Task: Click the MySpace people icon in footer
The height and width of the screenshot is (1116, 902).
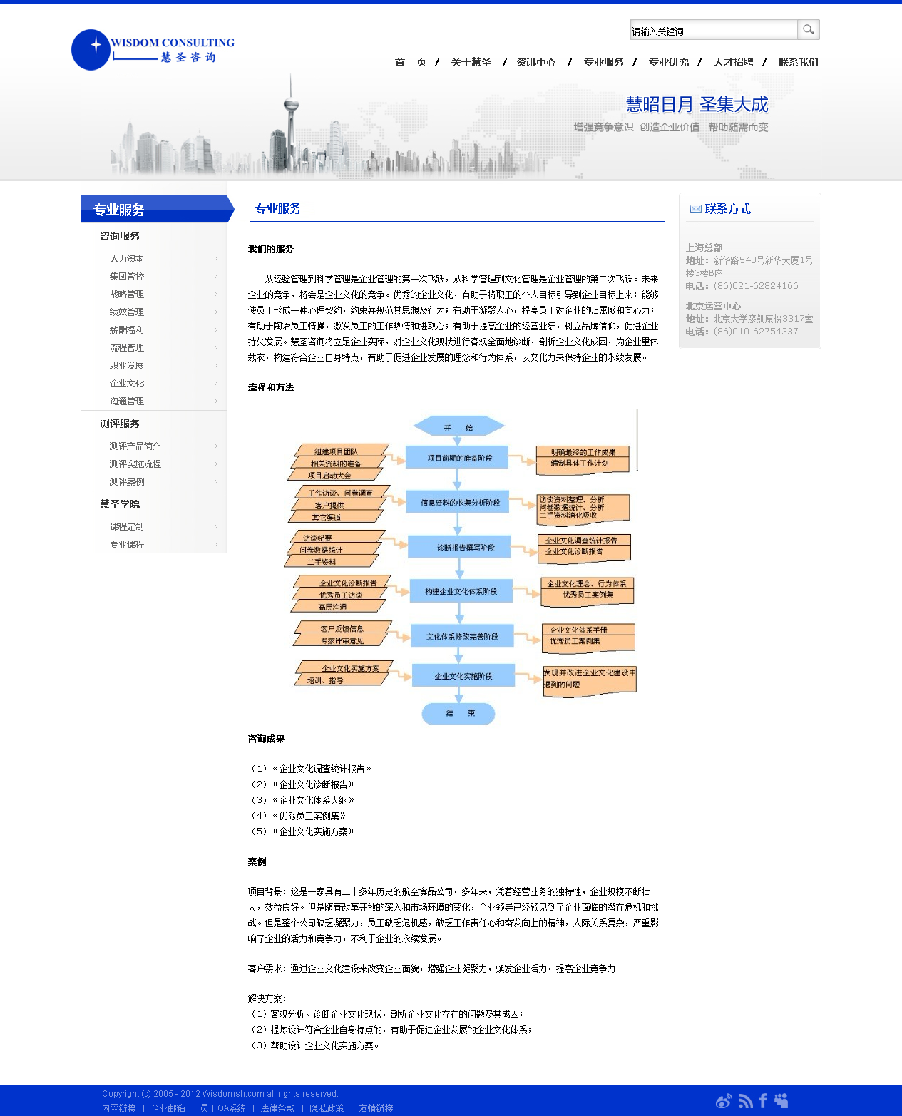Action: [x=781, y=1100]
